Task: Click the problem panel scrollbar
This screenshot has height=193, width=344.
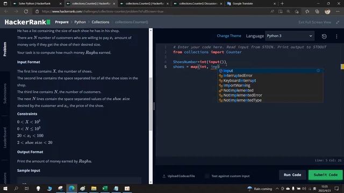Action: pyautogui.click(x=150, y=104)
